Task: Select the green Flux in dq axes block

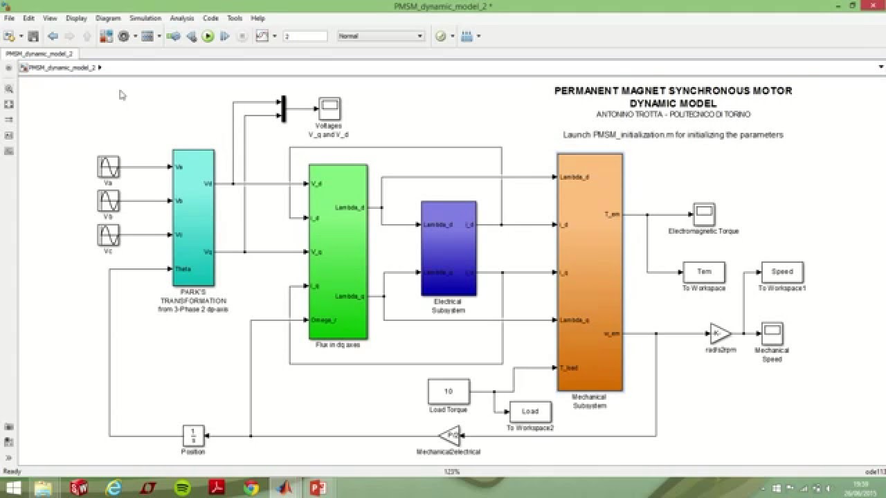Action: [x=338, y=252]
